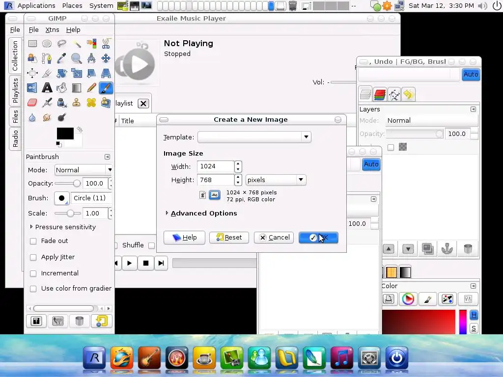Image resolution: width=503 pixels, height=377 pixels.
Task: Enable the Incremental checkbox
Action: click(x=33, y=273)
